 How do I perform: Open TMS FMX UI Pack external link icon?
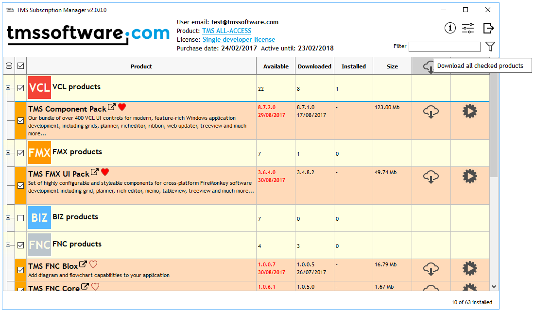coord(95,172)
